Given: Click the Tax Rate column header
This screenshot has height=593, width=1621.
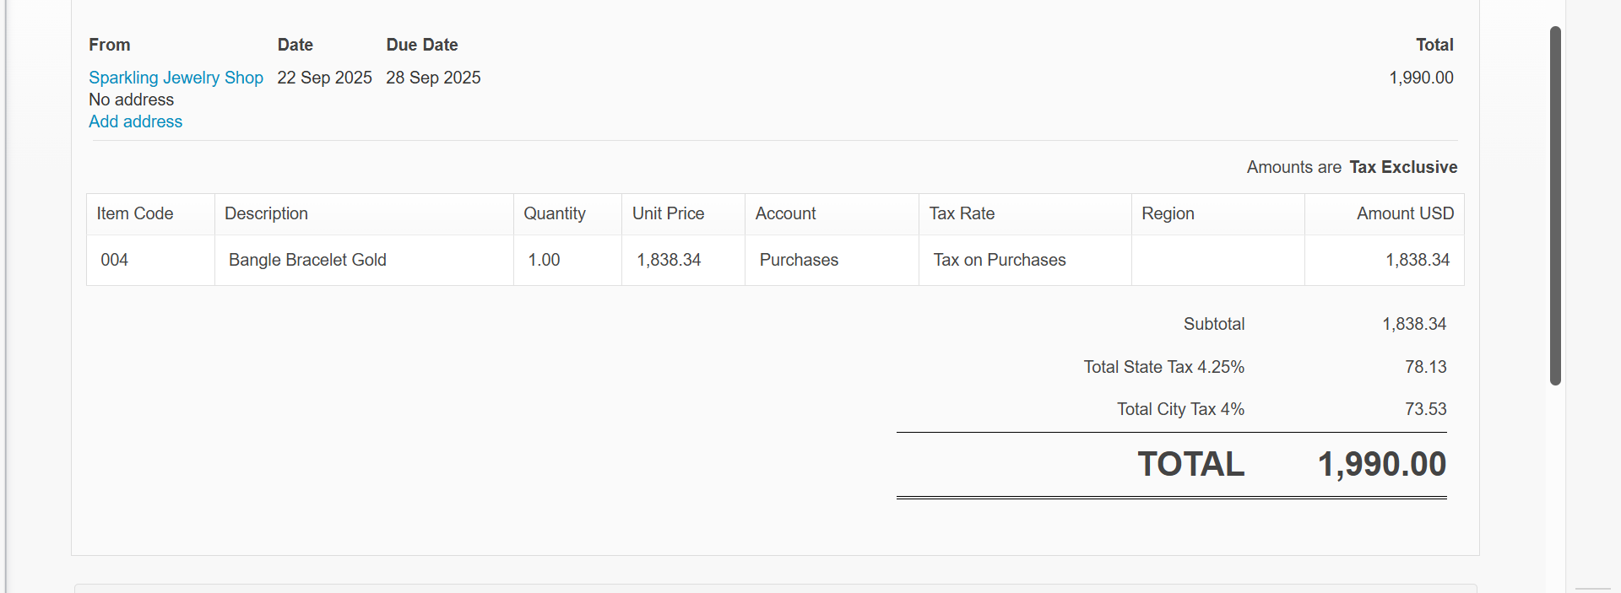Looking at the screenshot, I should coord(962,213).
